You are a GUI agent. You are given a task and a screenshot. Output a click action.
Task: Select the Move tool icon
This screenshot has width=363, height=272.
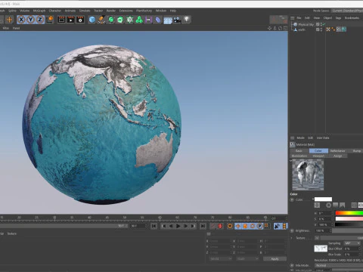9,20
